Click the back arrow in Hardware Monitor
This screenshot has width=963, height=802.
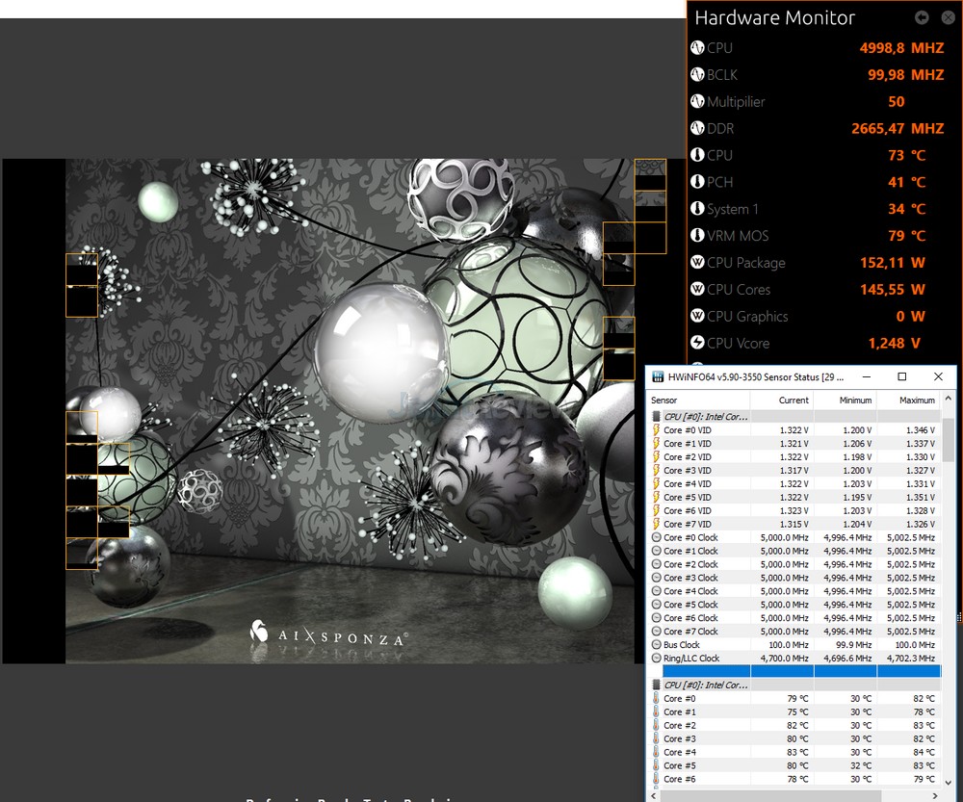922,17
